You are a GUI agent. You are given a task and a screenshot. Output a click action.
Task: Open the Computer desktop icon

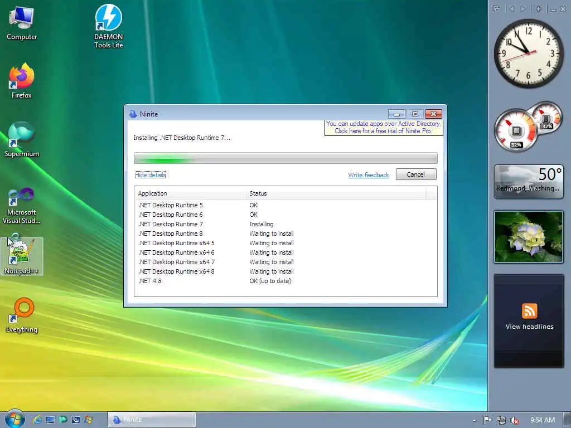22,23
